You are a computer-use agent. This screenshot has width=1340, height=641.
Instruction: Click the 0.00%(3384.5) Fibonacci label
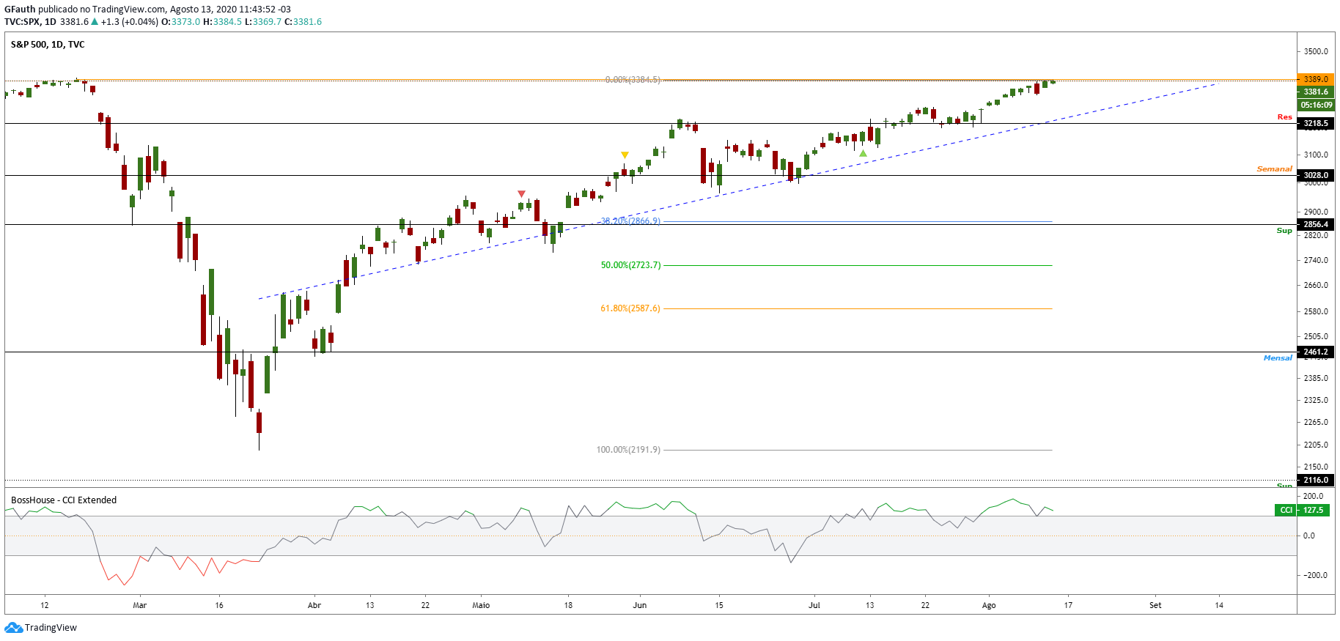[x=633, y=80]
